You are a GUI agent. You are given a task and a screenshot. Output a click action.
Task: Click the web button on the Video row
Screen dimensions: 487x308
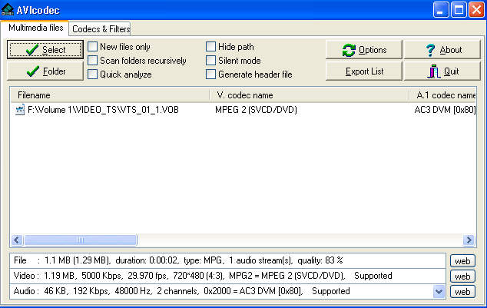462,277
